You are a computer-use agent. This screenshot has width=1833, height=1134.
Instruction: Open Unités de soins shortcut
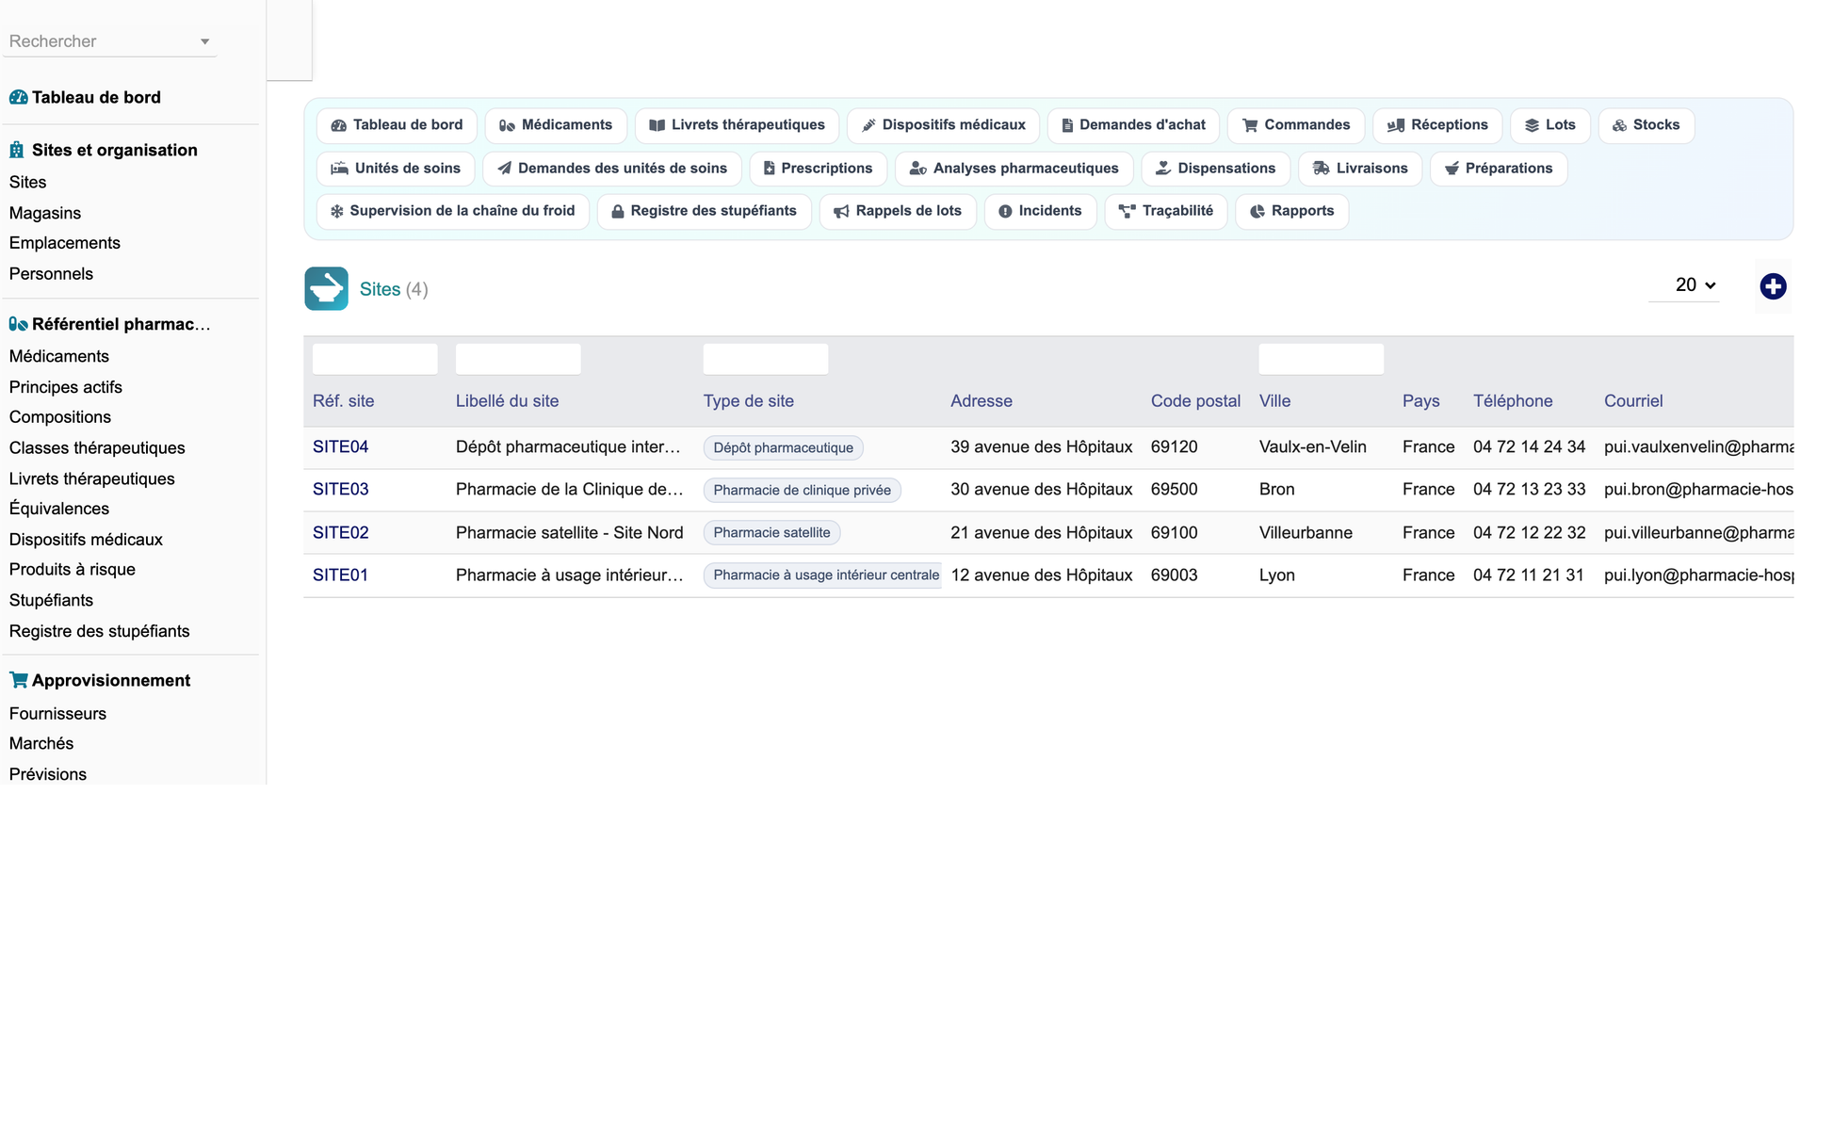(x=396, y=169)
